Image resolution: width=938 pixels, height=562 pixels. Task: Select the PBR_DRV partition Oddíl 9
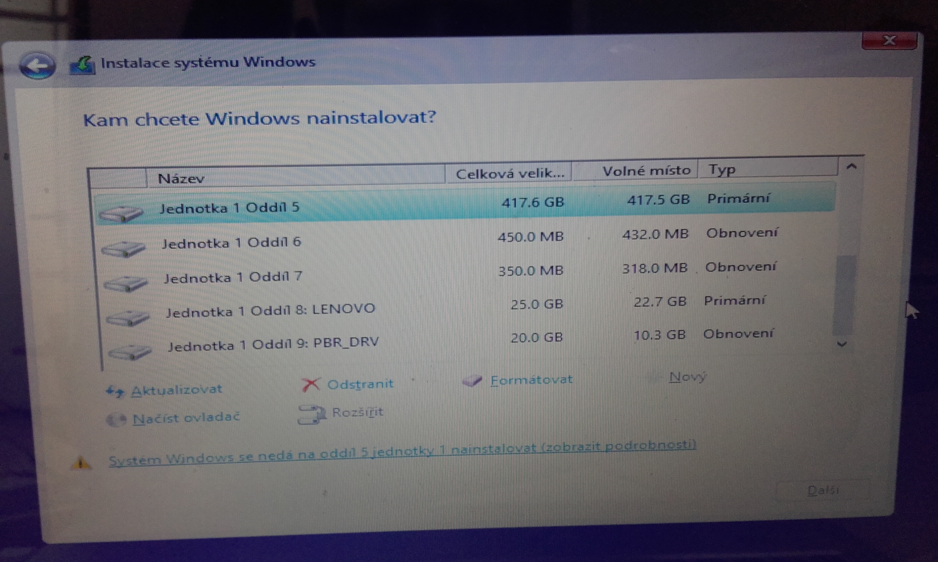(273, 344)
